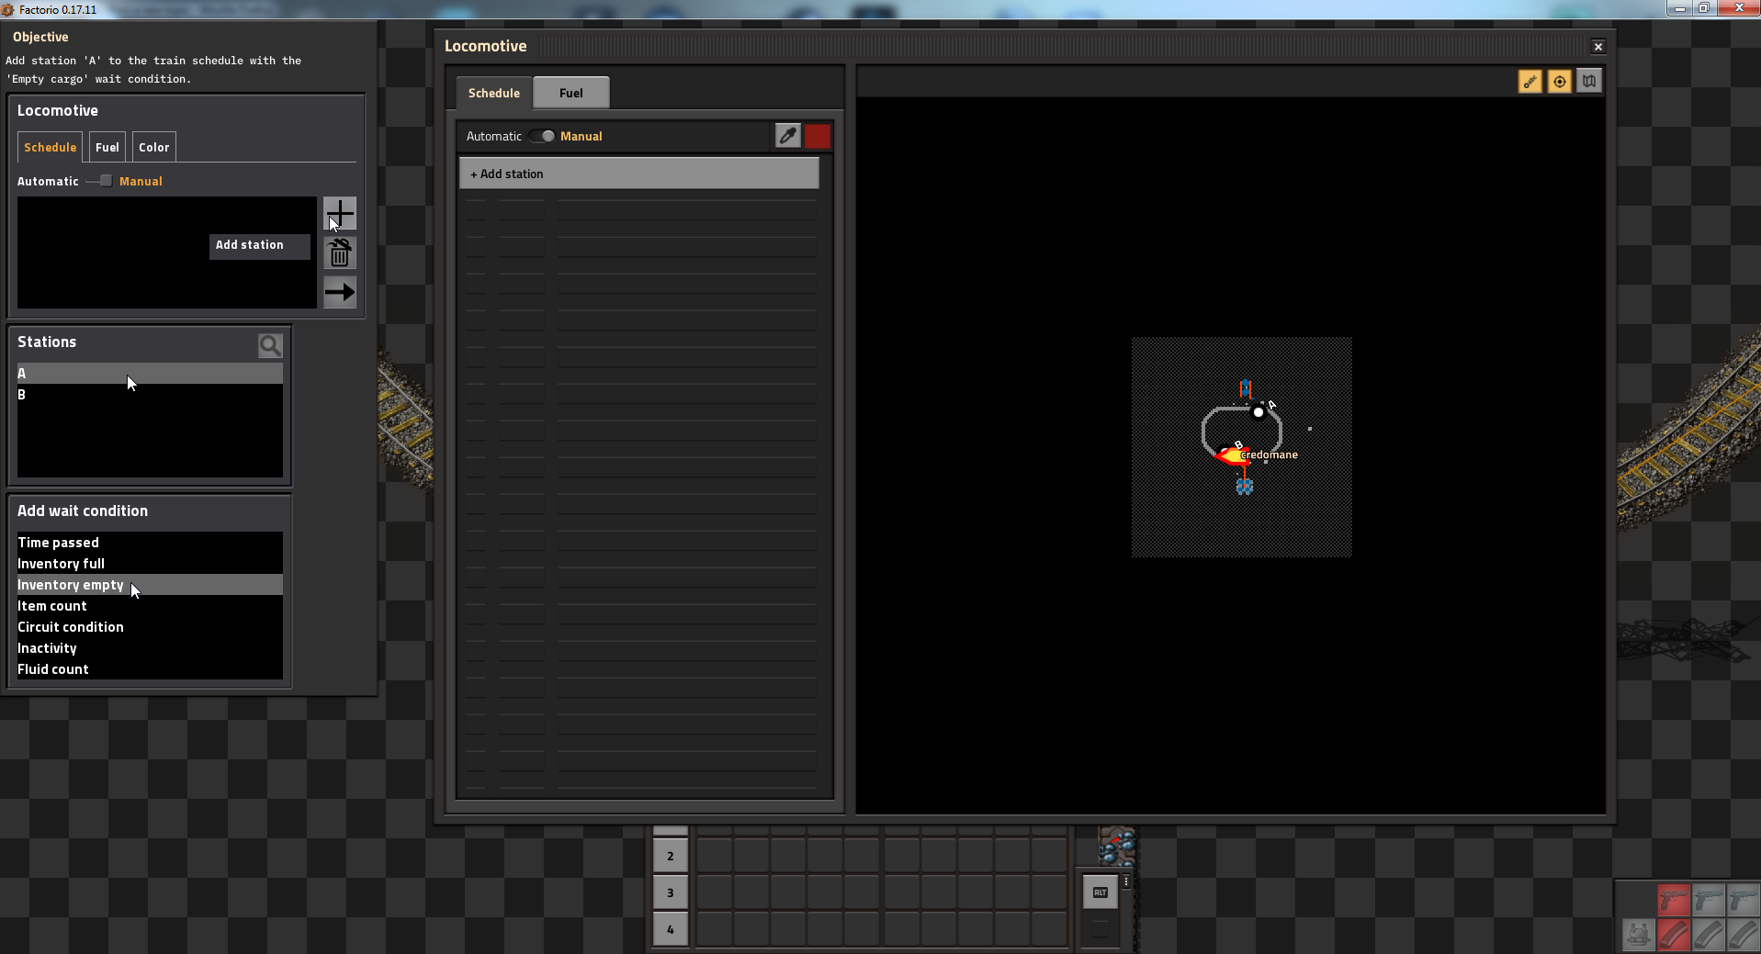Image resolution: width=1761 pixels, height=954 pixels.
Task: Click the 'Automatic' label in Locomotive window
Action: point(493,136)
